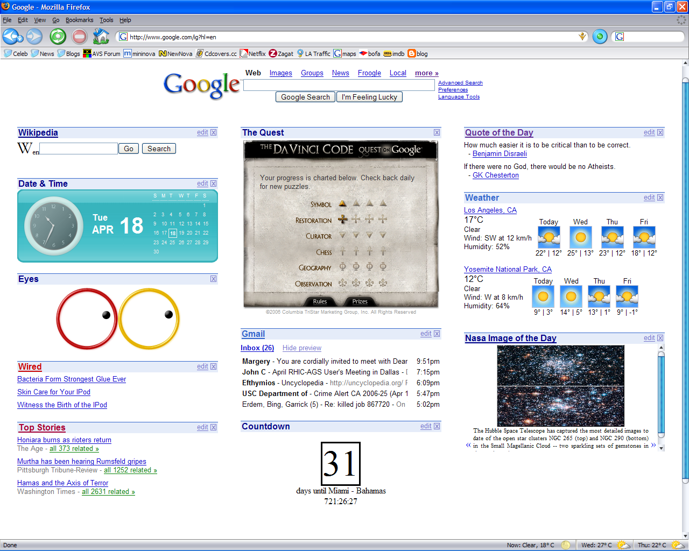Open the Edit menu
The width and height of the screenshot is (689, 551).
pos(23,20)
